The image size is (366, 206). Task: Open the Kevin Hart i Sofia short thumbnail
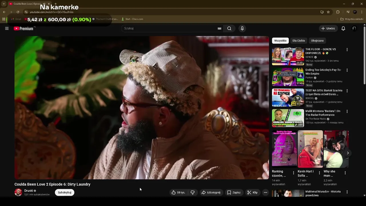(310, 149)
